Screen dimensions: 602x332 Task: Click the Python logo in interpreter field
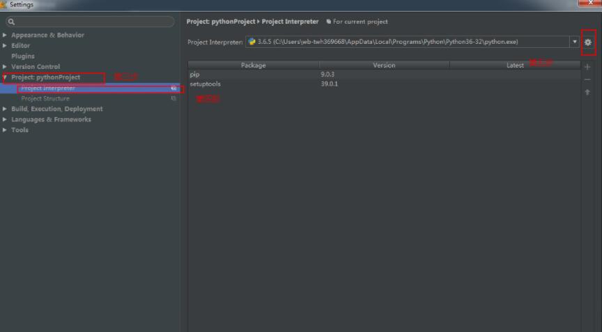pyautogui.click(x=252, y=42)
